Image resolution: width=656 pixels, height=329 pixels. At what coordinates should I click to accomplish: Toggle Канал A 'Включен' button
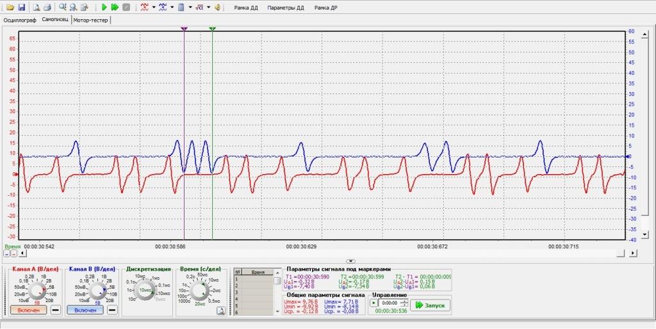[x=28, y=310]
